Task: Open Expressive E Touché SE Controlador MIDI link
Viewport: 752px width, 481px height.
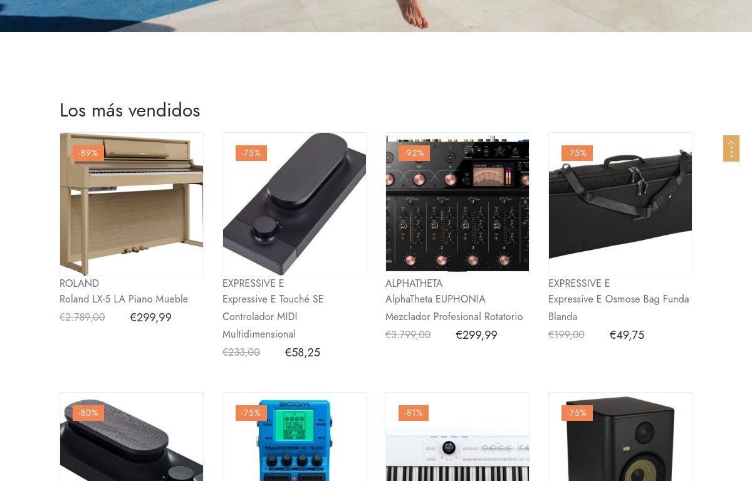Action: 273,317
